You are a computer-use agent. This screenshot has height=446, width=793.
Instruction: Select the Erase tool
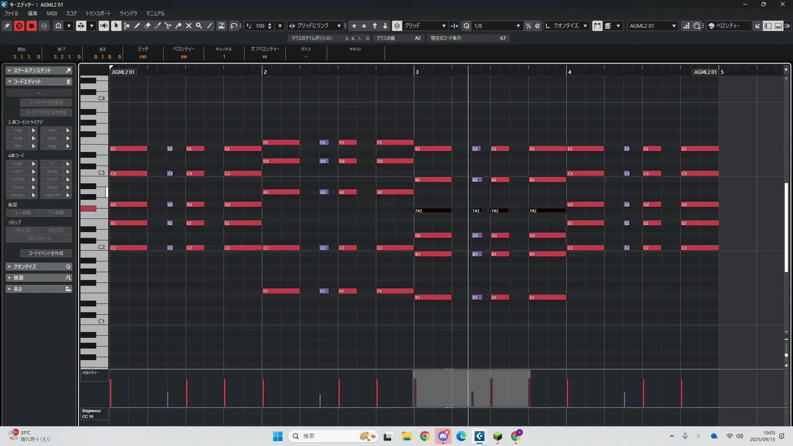[x=147, y=26]
